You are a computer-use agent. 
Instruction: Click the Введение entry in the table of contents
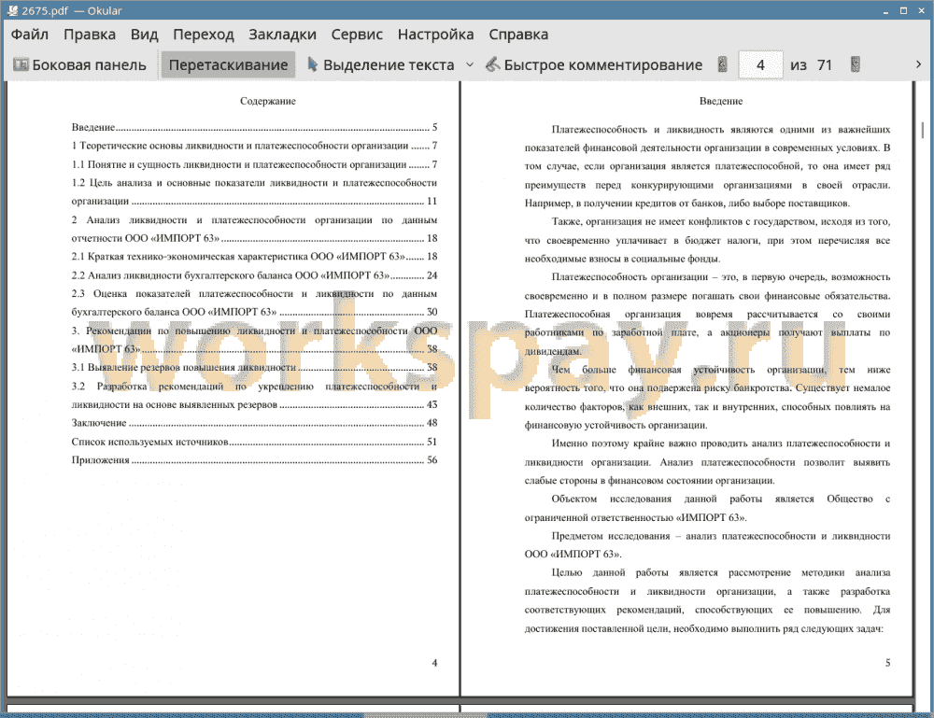(254, 127)
